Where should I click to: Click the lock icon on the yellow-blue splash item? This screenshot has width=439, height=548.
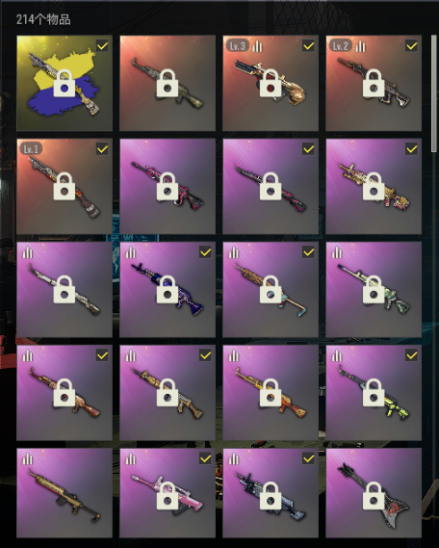click(x=65, y=83)
